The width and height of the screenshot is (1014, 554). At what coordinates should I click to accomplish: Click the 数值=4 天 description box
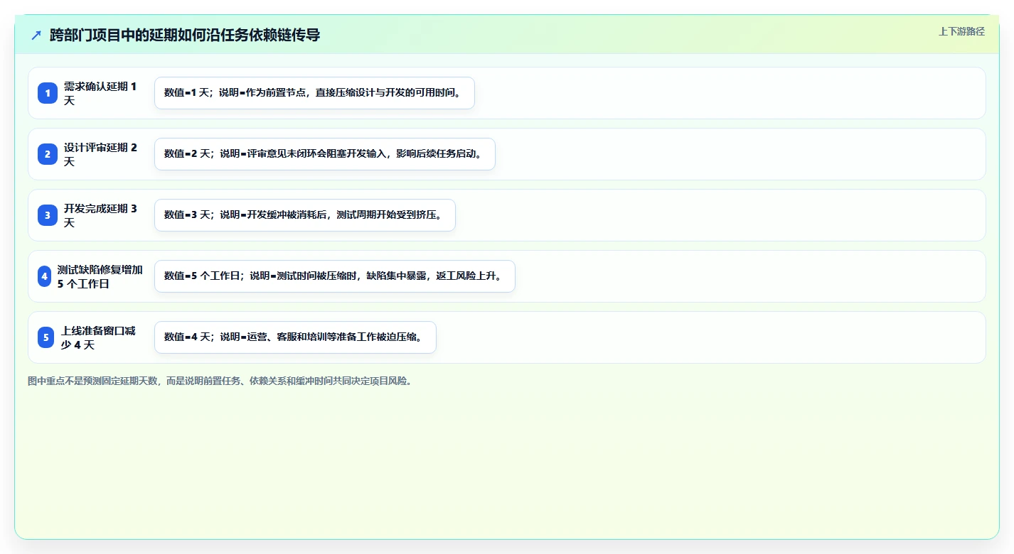point(295,337)
